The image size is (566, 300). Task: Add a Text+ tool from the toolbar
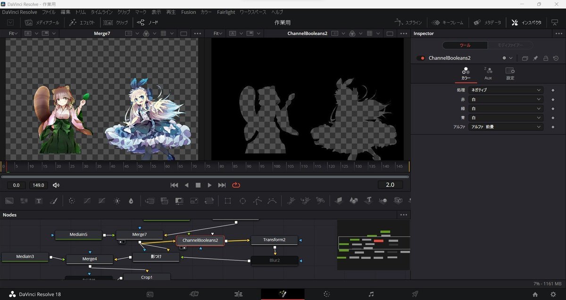point(39,201)
